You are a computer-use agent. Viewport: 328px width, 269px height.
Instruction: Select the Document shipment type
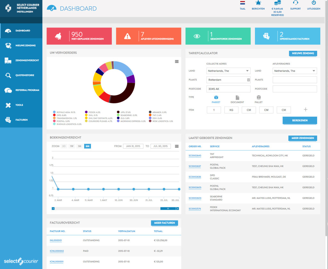pyautogui.click(x=237, y=97)
